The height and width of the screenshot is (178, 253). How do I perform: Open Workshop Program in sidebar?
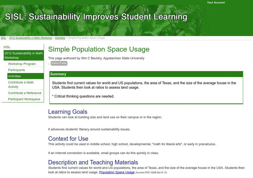(x=22, y=64)
